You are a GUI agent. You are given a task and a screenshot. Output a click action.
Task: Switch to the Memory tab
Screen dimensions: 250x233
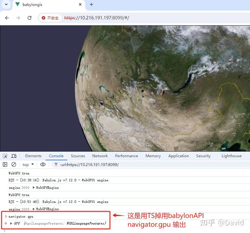pyautogui.click(x=153, y=156)
